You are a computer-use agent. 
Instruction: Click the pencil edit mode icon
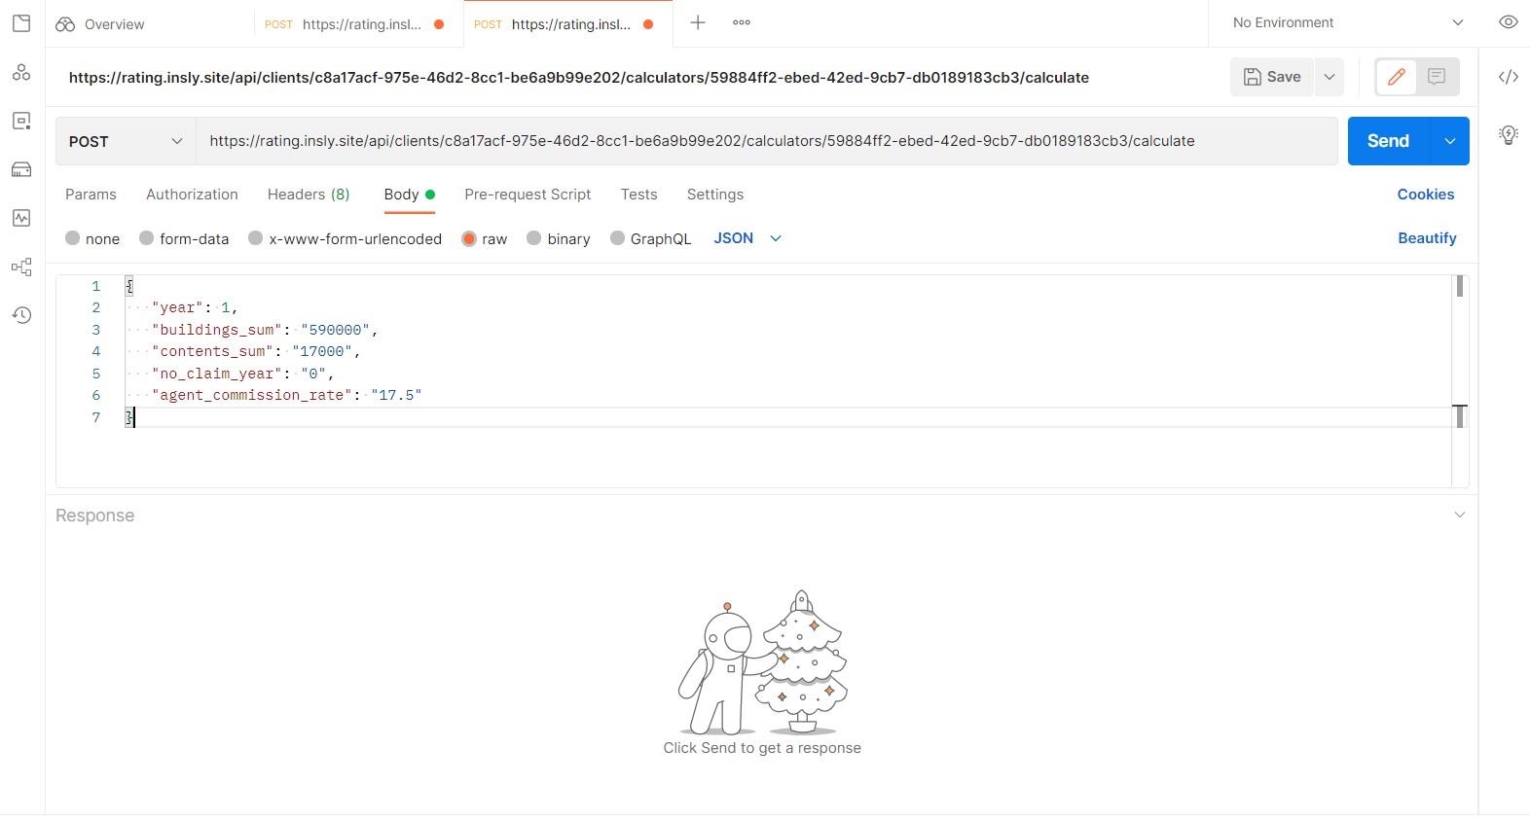[x=1396, y=77]
